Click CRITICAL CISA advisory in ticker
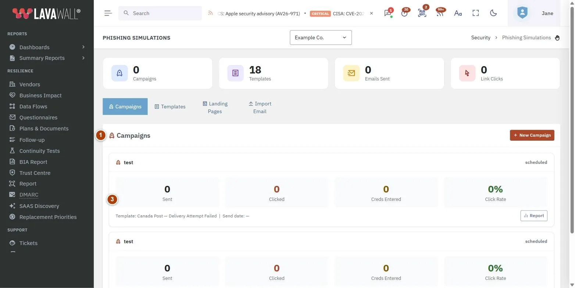This screenshot has height=288, width=575. click(337, 13)
